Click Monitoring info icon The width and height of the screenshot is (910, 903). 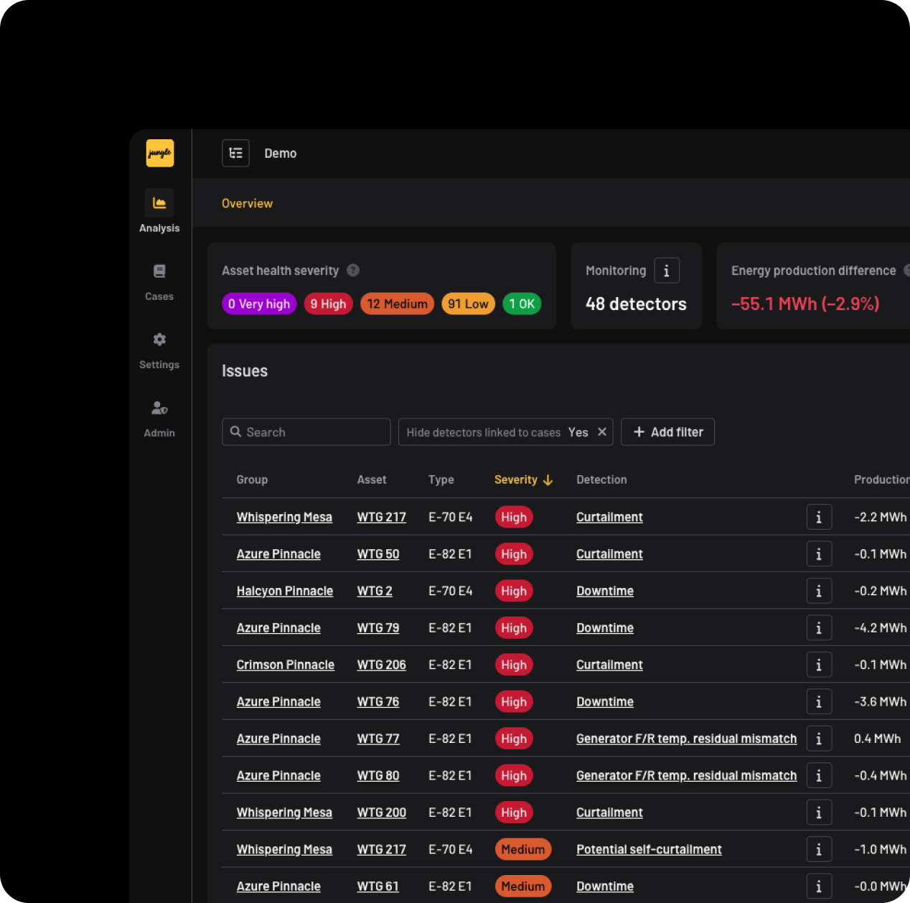pos(667,271)
